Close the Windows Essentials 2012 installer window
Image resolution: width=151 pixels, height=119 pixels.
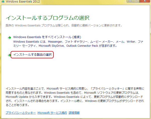click(x=145, y=1)
